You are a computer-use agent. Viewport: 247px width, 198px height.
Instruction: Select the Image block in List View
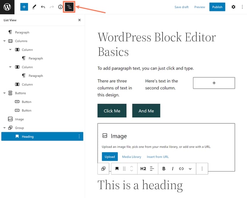(19, 119)
